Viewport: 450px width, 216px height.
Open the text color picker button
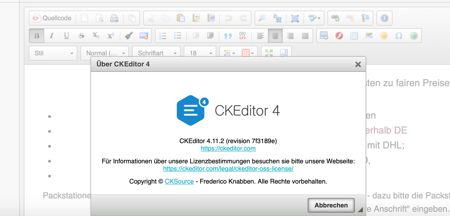click(x=229, y=53)
